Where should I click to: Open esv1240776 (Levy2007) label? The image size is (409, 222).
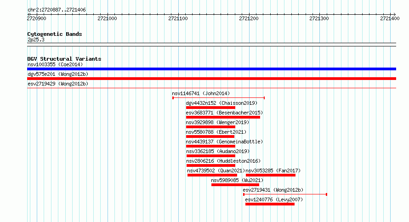coord(274,199)
